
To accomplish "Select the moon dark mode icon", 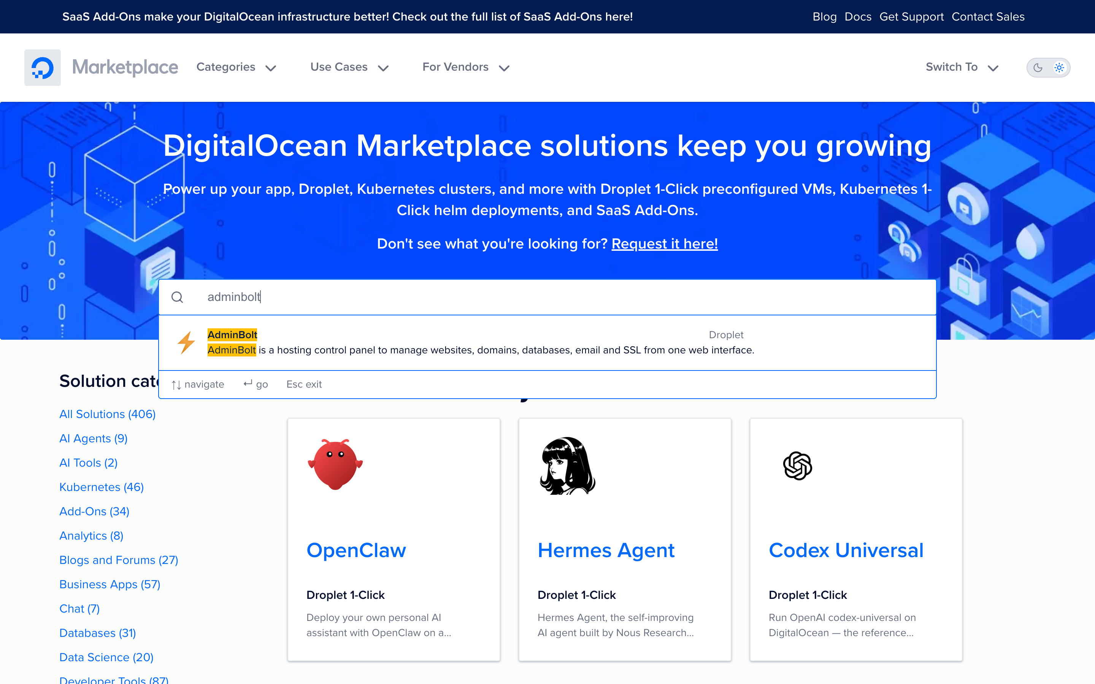I will click(x=1038, y=68).
